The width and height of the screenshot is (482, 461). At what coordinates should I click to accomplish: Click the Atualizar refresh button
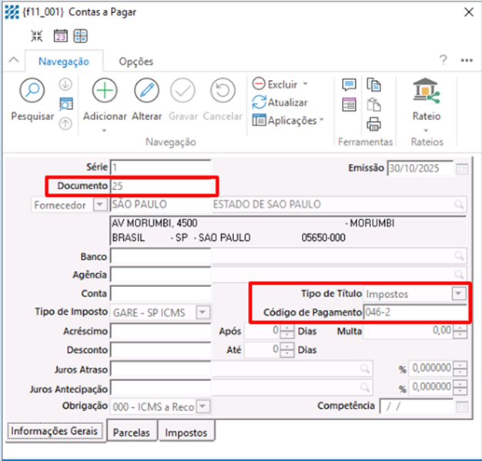pos(280,102)
